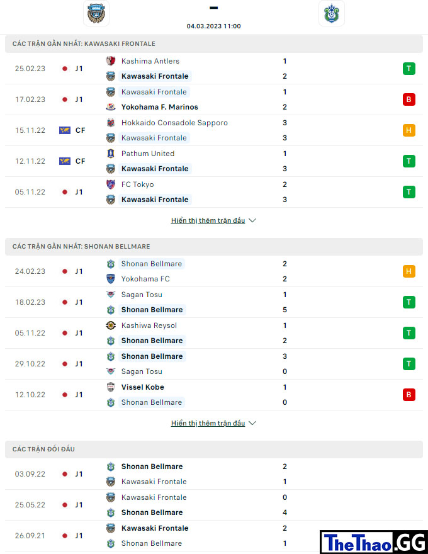428x554 pixels.
Task: Click the Kashiwa Reysol team logo
Action: tap(111, 325)
